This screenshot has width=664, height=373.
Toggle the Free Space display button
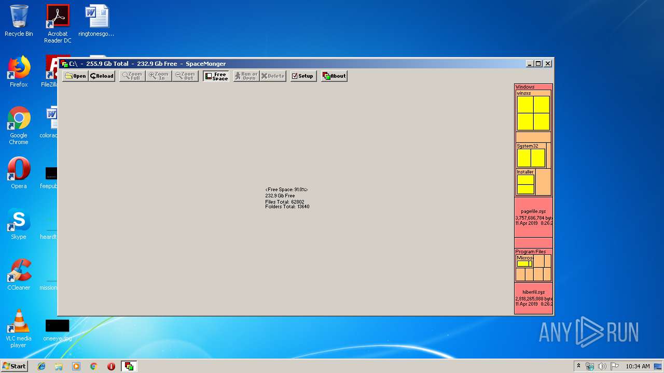click(x=216, y=76)
